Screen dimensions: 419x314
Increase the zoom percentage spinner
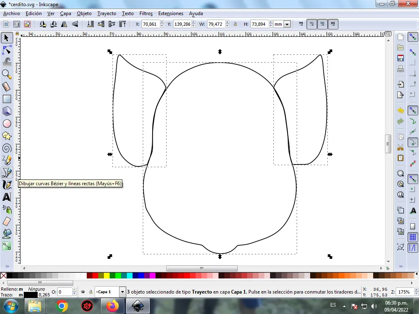coord(416,290)
